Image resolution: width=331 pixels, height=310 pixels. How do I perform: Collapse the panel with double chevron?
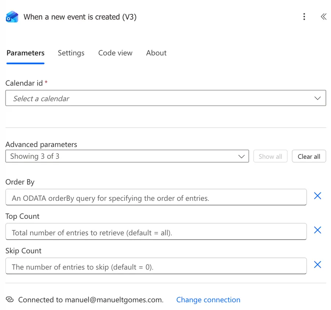click(x=323, y=17)
